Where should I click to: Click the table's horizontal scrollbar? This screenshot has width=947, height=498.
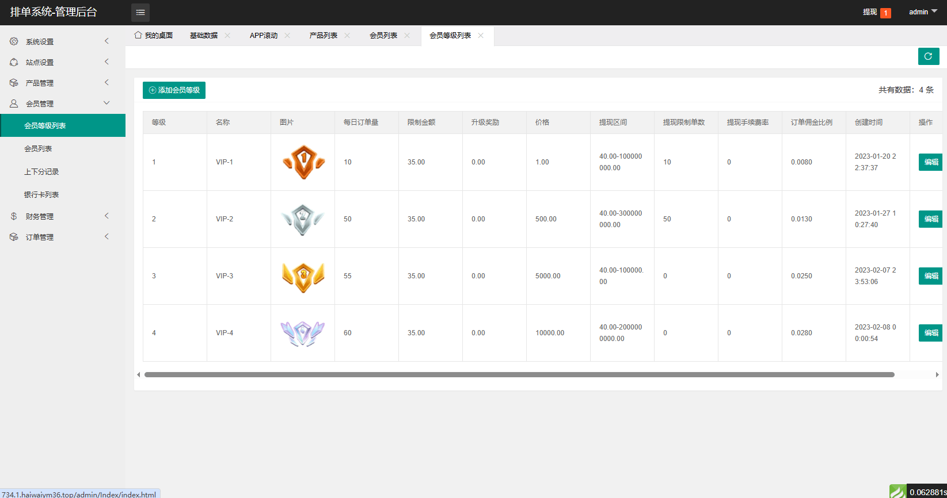click(x=519, y=374)
